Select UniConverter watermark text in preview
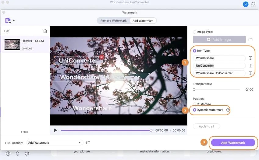The image size is (259, 160). coord(78,61)
